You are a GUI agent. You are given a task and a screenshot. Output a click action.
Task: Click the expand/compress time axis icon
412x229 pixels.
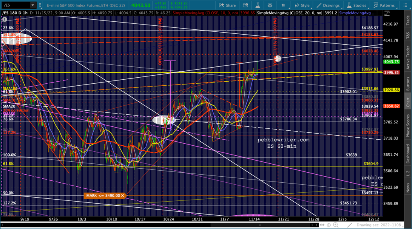322,225
